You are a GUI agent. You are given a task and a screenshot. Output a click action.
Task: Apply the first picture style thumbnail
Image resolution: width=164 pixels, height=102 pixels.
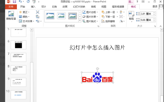pos(50,16)
